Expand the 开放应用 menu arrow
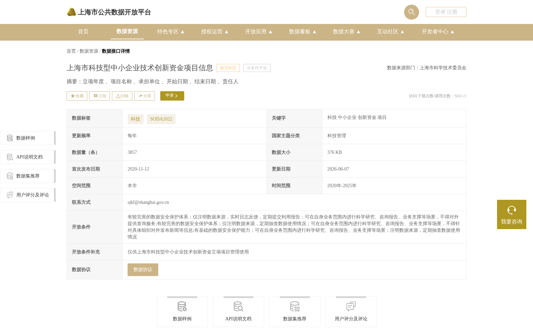Screen dimensions: 533x333 [270, 32]
